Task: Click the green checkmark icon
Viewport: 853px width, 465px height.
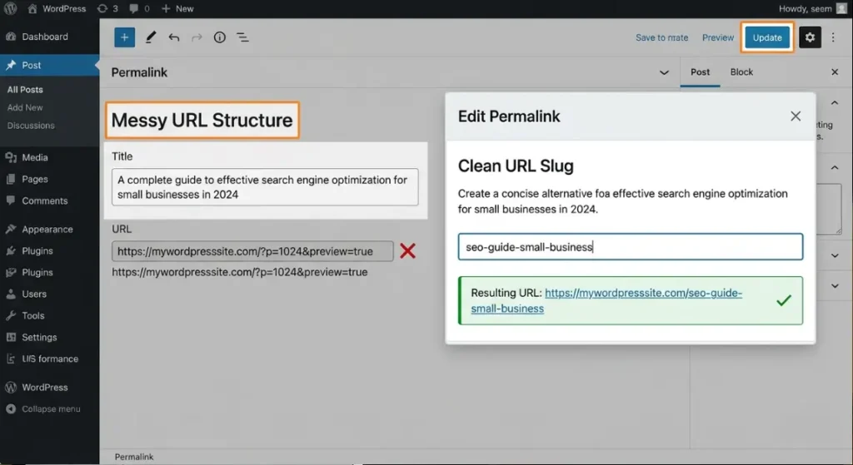Action: point(783,300)
